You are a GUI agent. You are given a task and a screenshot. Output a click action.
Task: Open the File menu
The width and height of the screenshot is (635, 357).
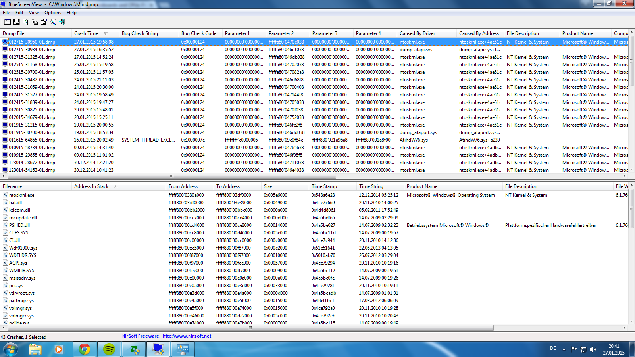tap(6, 13)
